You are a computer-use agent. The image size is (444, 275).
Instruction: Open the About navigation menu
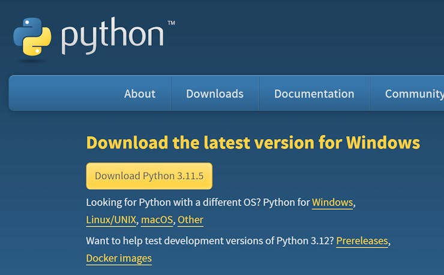coord(140,93)
